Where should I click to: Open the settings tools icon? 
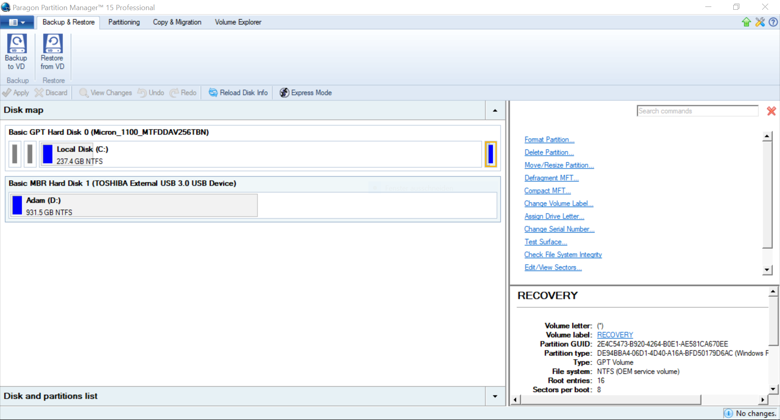760,22
